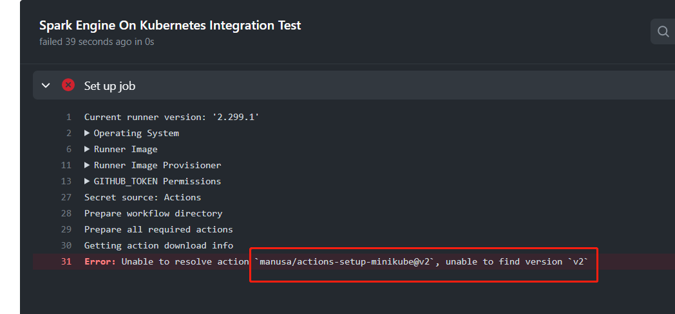Click the Spark Engine On Kubernetes Integration Test title
Image resolution: width=675 pixels, height=314 pixels.
pos(170,25)
